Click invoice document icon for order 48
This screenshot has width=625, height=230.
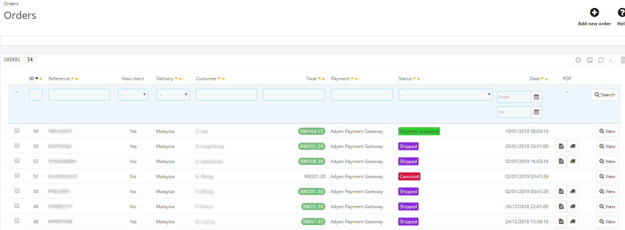coord(561,222)
